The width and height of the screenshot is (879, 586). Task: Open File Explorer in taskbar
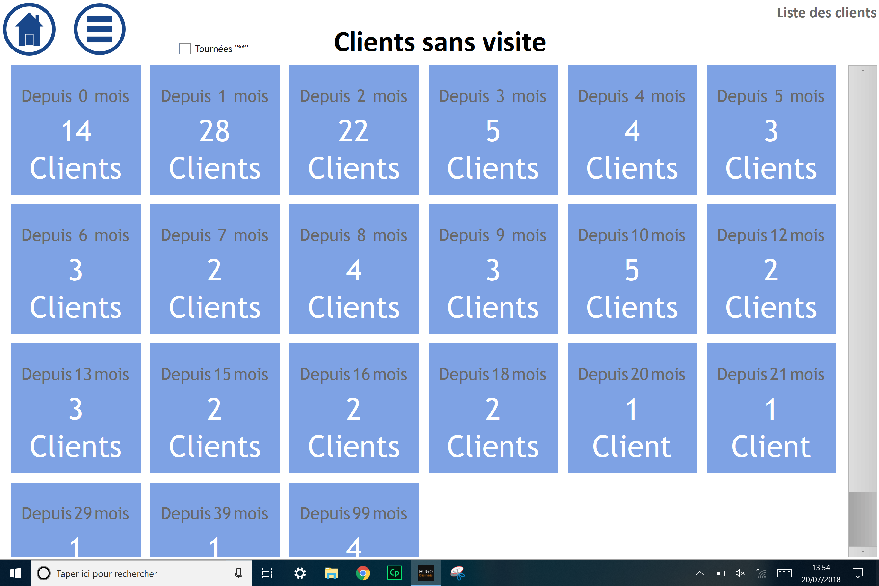click(331, 573)
